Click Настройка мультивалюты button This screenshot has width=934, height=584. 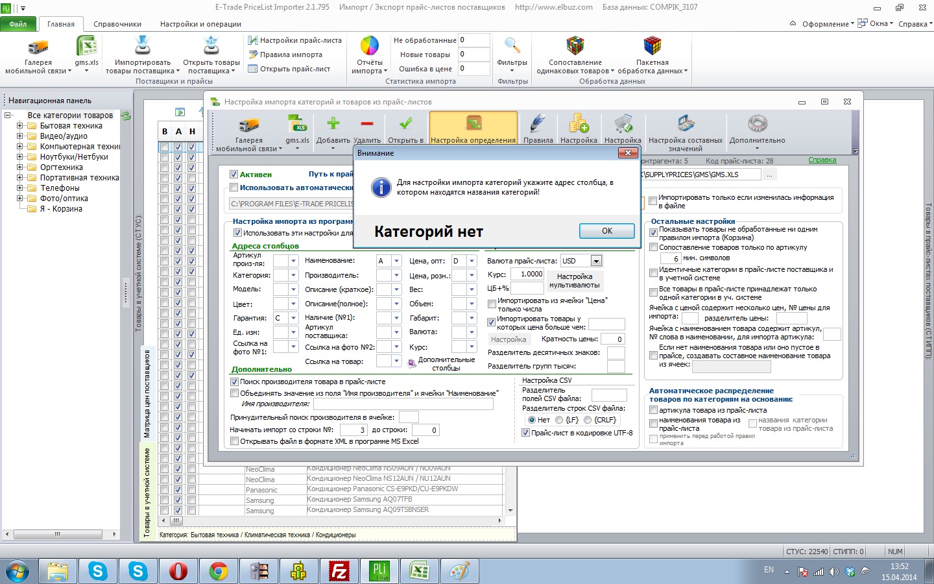575,280
